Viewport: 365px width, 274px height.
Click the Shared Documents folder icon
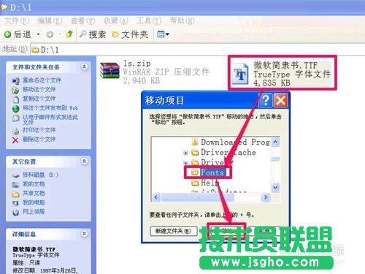tap(16, 194)
